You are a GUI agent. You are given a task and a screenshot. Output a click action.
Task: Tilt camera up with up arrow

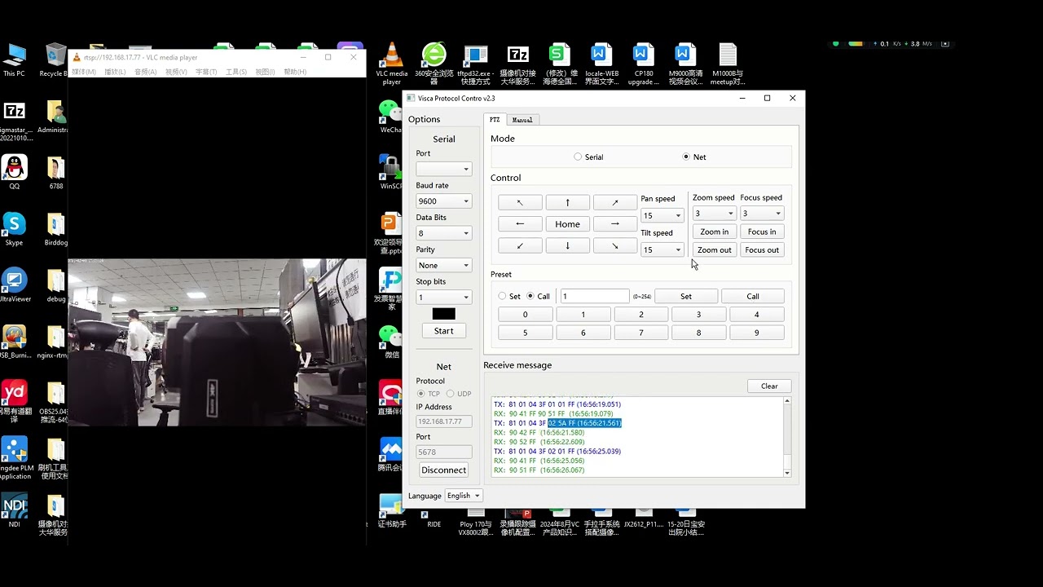[567, 202]
